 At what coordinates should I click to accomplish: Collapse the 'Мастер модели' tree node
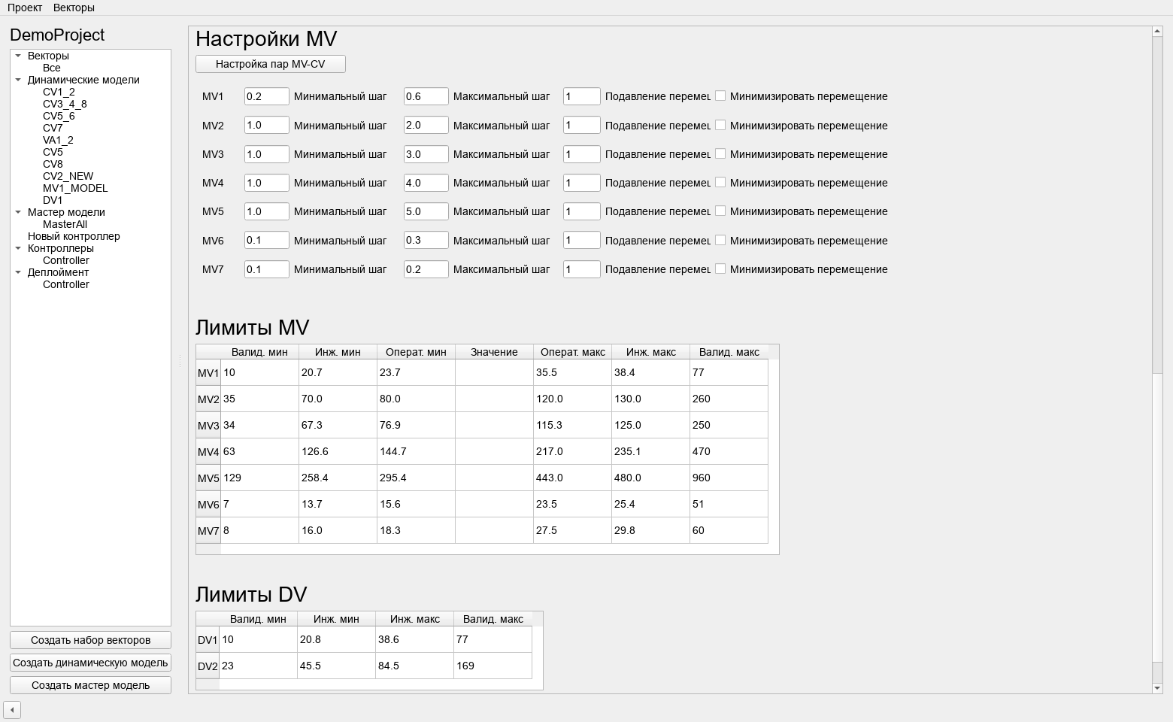18,212
